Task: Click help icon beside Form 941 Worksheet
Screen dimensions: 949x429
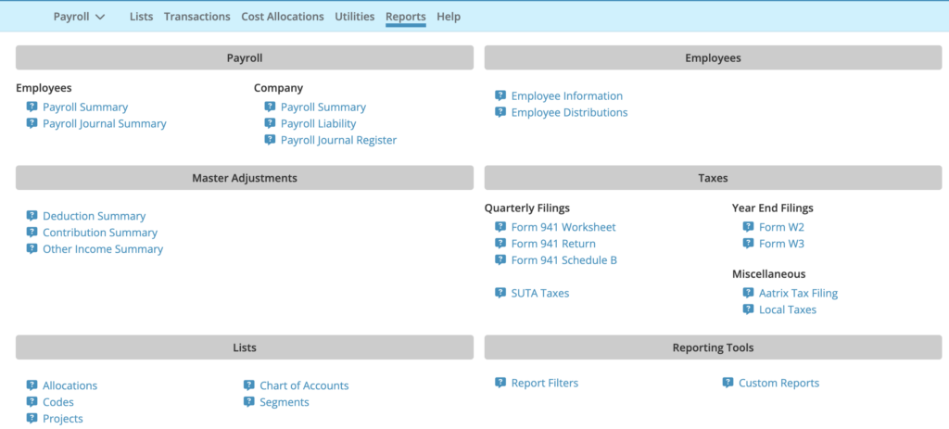Action: click(x=500, y=227)
